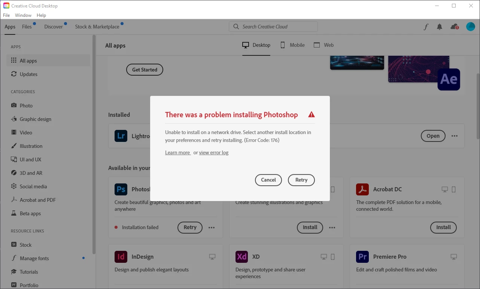This screenshot has width=480, height=289.
Task: Show Web apps tab
Action: [324, 45]
